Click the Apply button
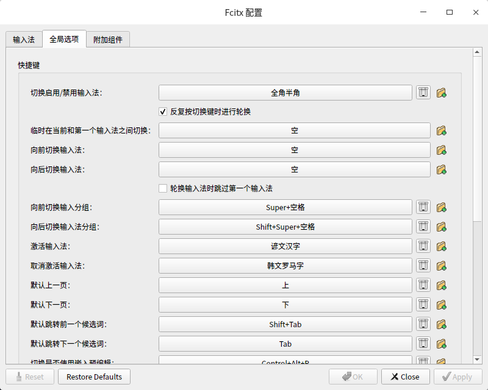488x390 pixels. click(458, 377)
